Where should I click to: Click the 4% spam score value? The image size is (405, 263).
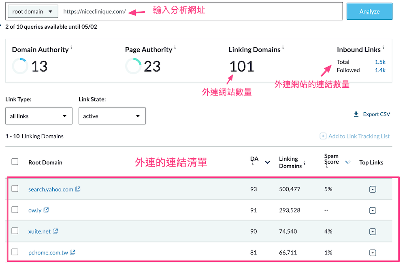tap(328, 231)
